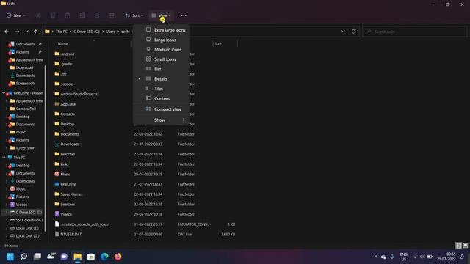
Task: Click the Share toolbar icon
Action: tap(97, 15)
